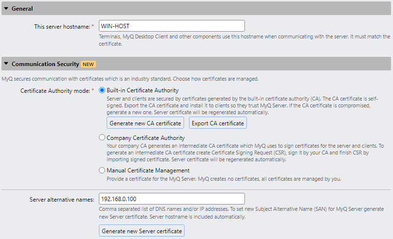The image size is (393, 239).
Task: Click the 'This server hostname:' label
Action: click(x=62, y=27)
